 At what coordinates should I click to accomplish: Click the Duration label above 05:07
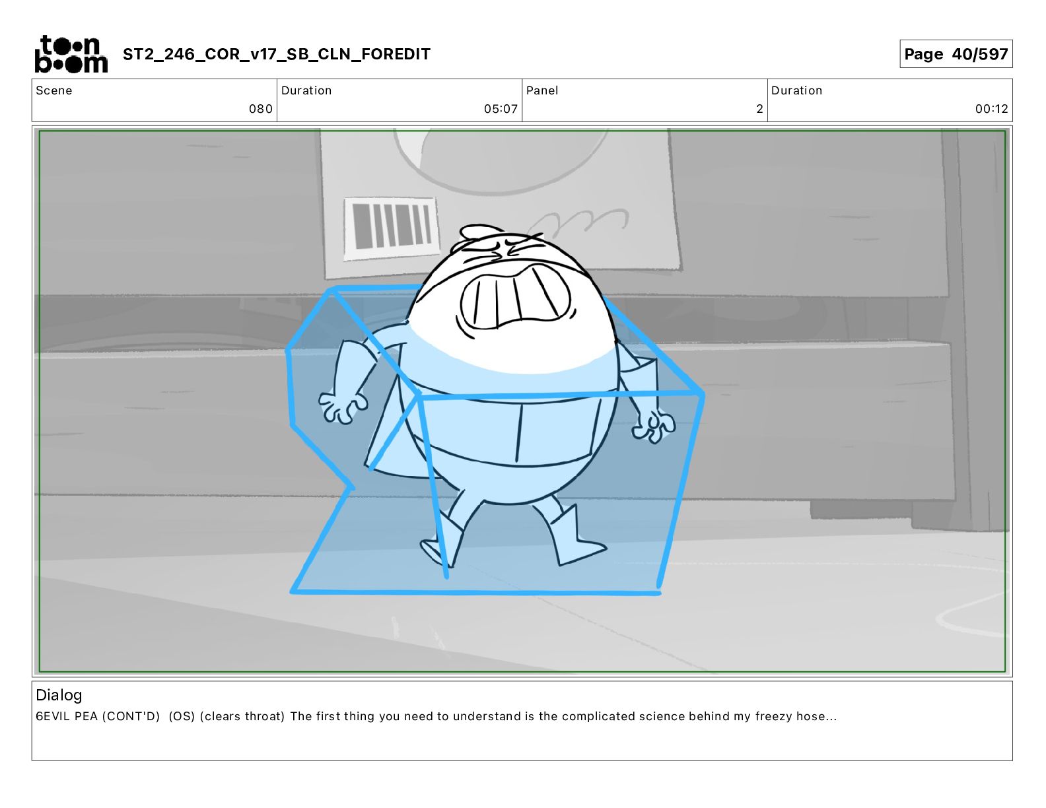click(306, 90)
